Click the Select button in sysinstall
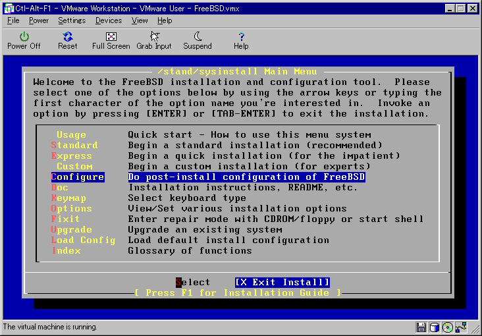 (x=193, y=282)
